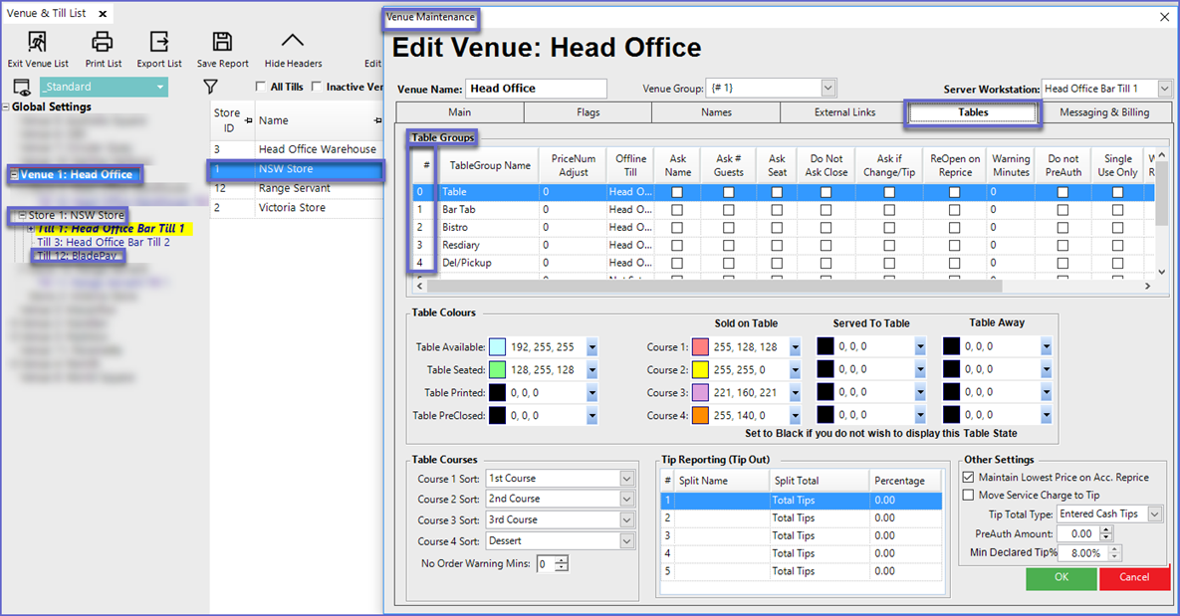Collapse the Store 1: NSW Store node
Screen dimensions: 1180x616
(22, 216)
